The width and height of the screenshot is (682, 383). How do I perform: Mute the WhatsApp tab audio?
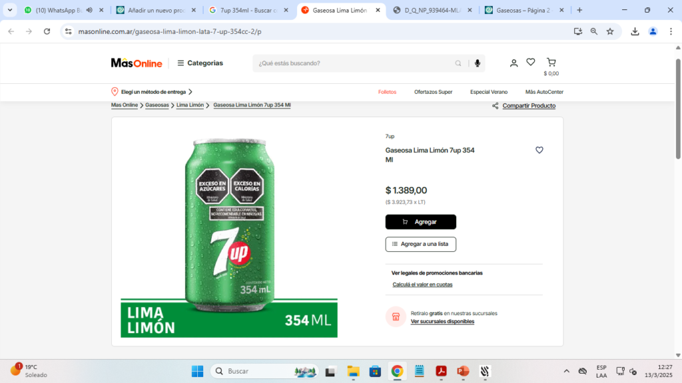[89, 10]
